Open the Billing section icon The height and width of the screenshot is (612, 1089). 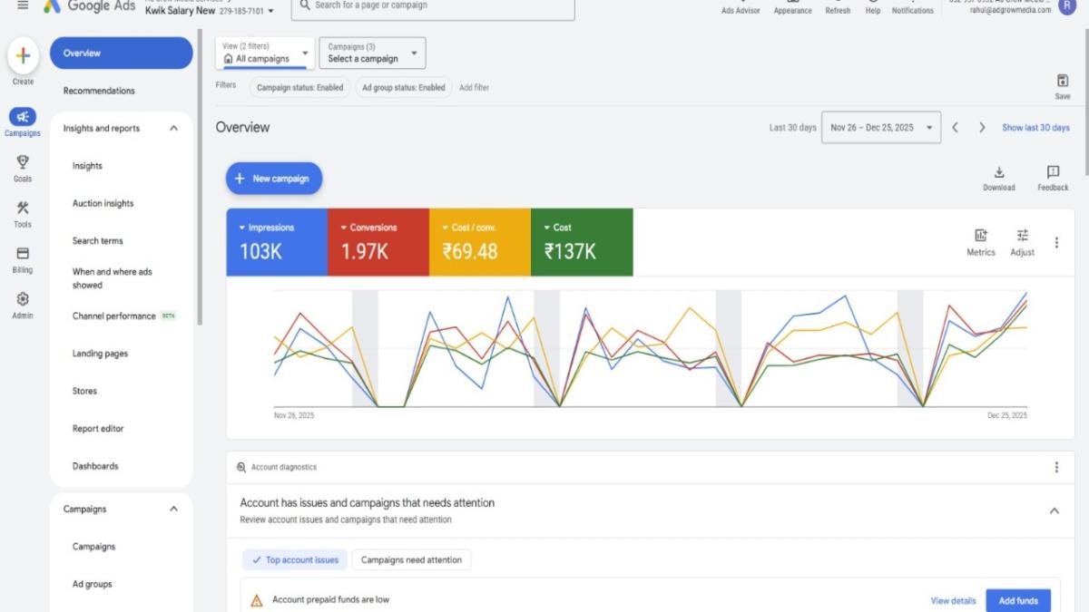pos(23,254)
